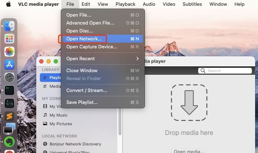Open the VLC media player application menu

[x=38, y=4]
